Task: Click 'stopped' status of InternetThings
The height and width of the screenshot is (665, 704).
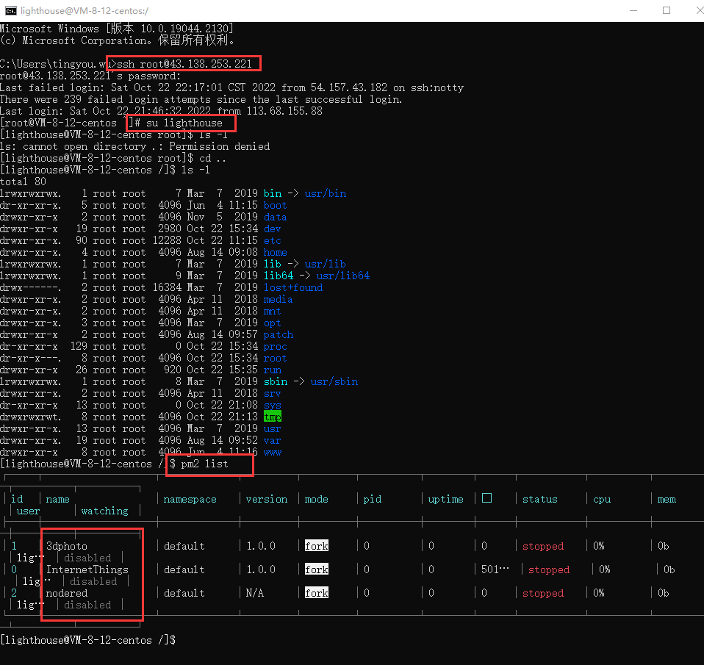Action: click(549, 569)
